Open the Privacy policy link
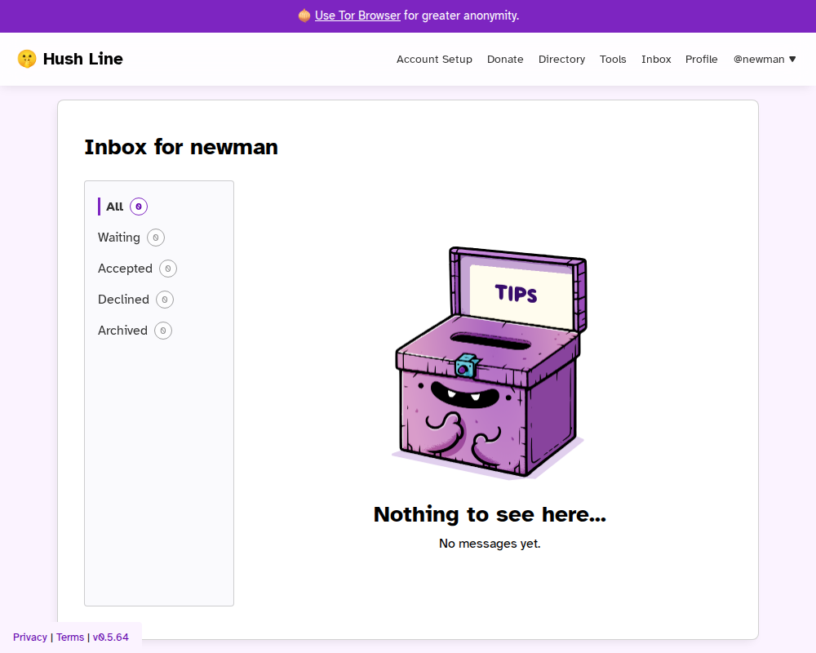816x653 pixels. coord(29,637)
